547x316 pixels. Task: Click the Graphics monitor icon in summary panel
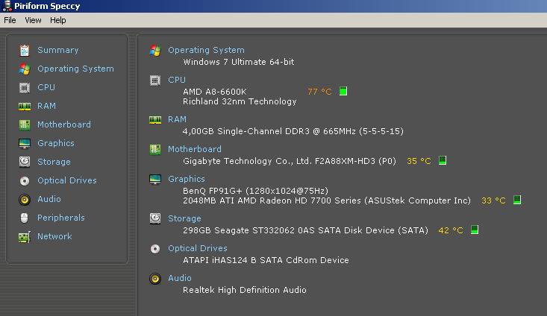pyautogui.click(x=155, y=180)
